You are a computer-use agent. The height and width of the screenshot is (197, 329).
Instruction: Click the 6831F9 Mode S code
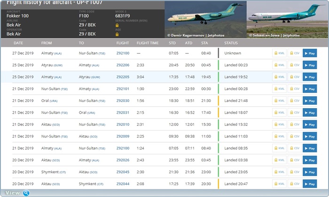click(x=123, y=16)
